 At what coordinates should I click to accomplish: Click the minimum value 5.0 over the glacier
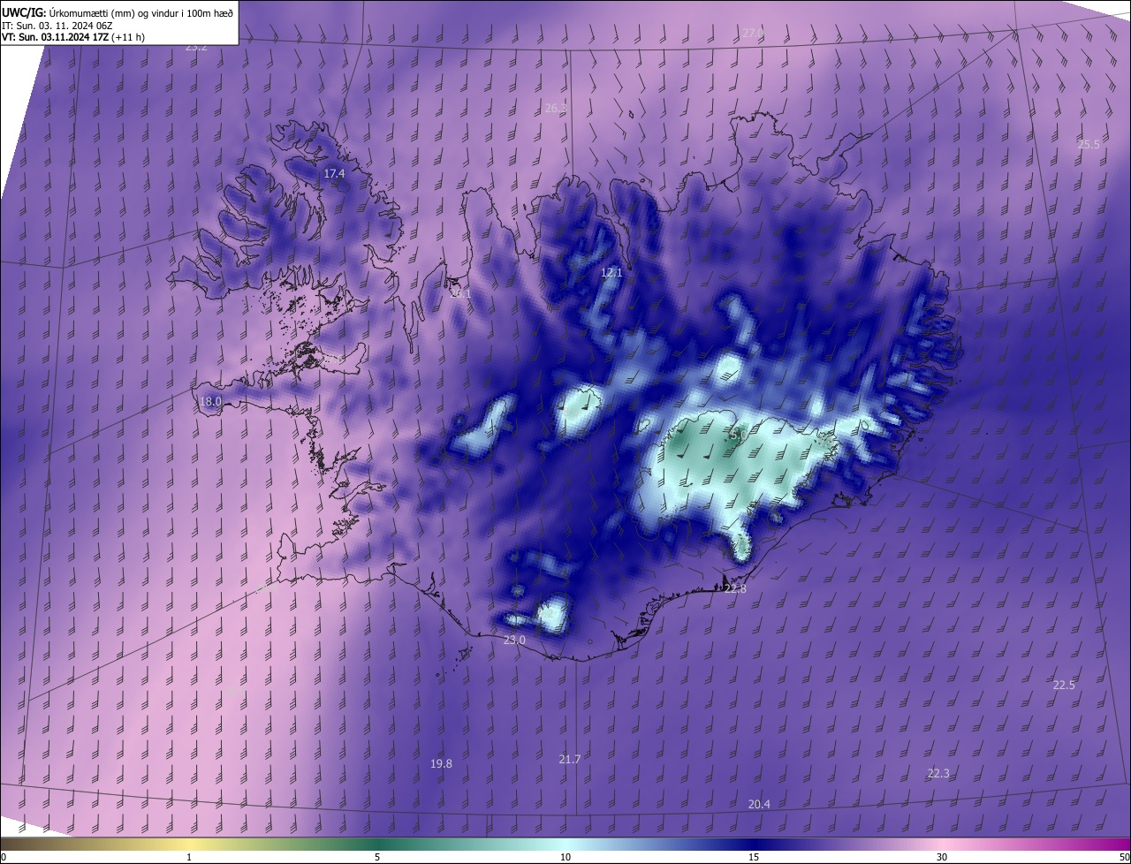(739, 435)
